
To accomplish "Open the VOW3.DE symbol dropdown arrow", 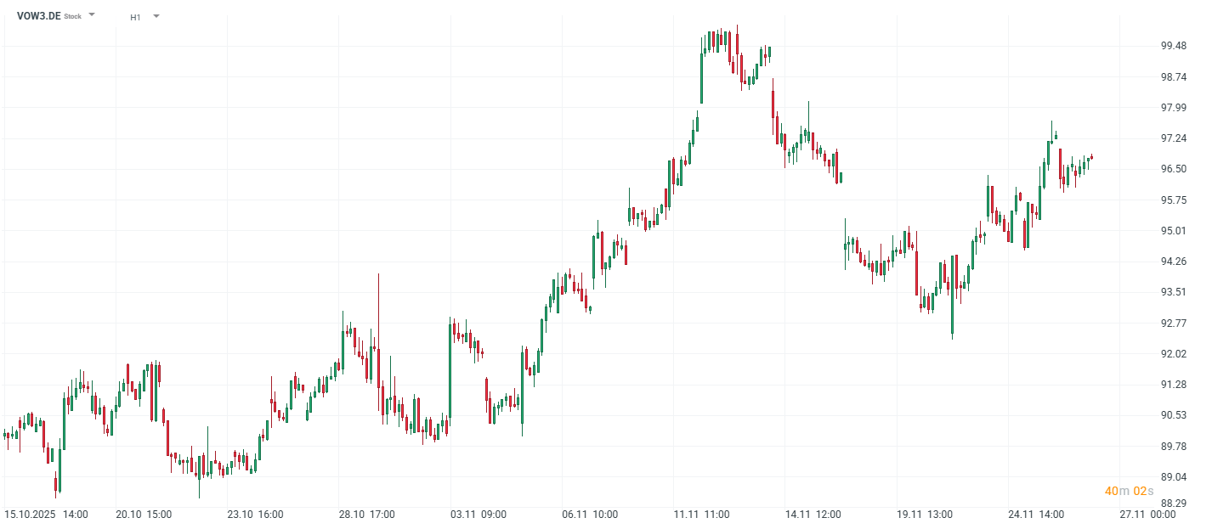I will pyautogui.click(x=92, y=15).
